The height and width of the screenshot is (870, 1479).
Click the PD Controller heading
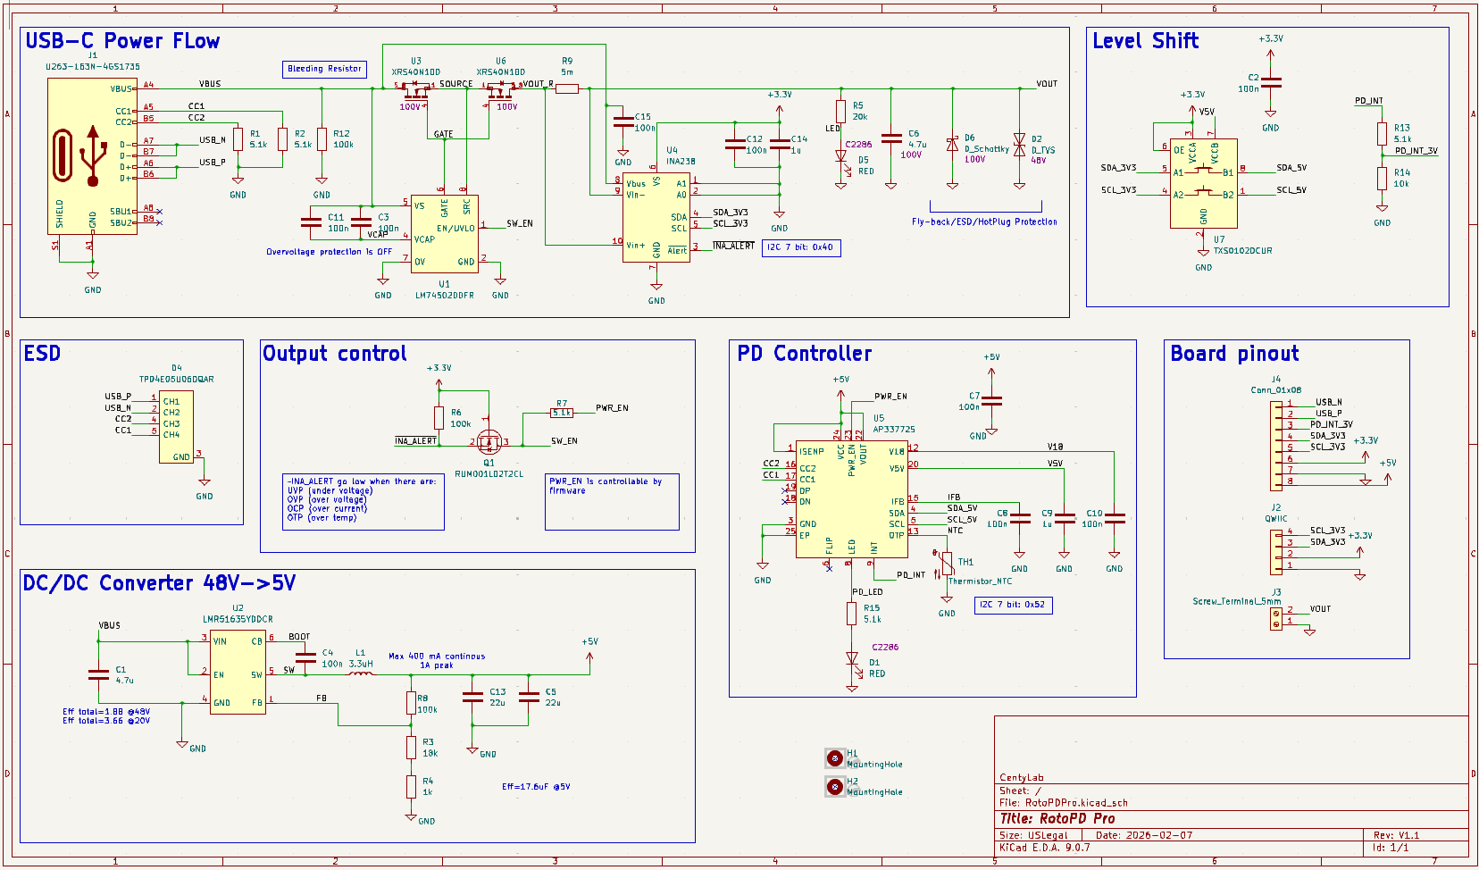805,354
